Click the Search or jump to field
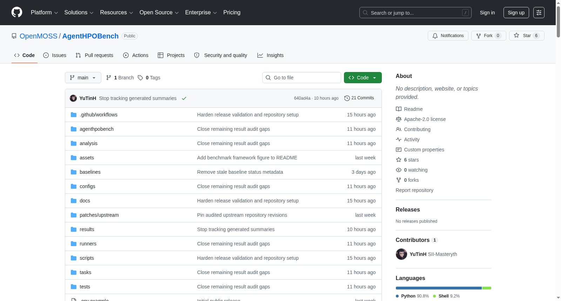Viewport: 561px width, 301px height. point(415,13)
